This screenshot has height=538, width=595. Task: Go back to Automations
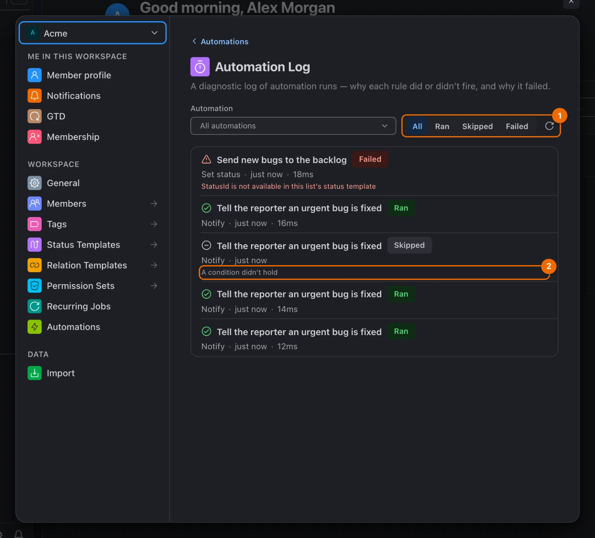pyautogui.click(x=220, y=41)
